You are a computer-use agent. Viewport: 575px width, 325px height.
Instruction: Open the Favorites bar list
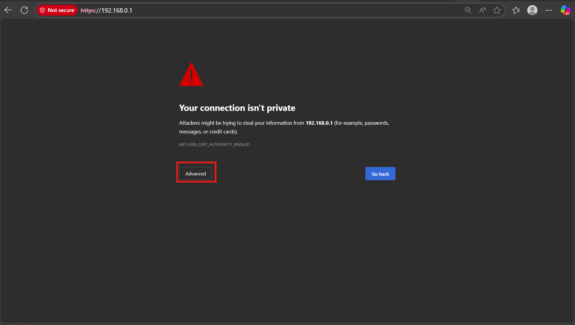pos(516,10)
